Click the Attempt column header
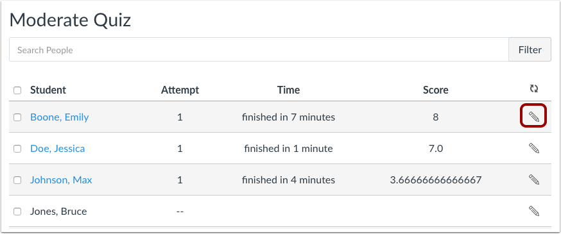 180,90
